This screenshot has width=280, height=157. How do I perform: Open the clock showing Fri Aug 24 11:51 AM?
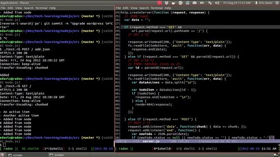(237, 3)
